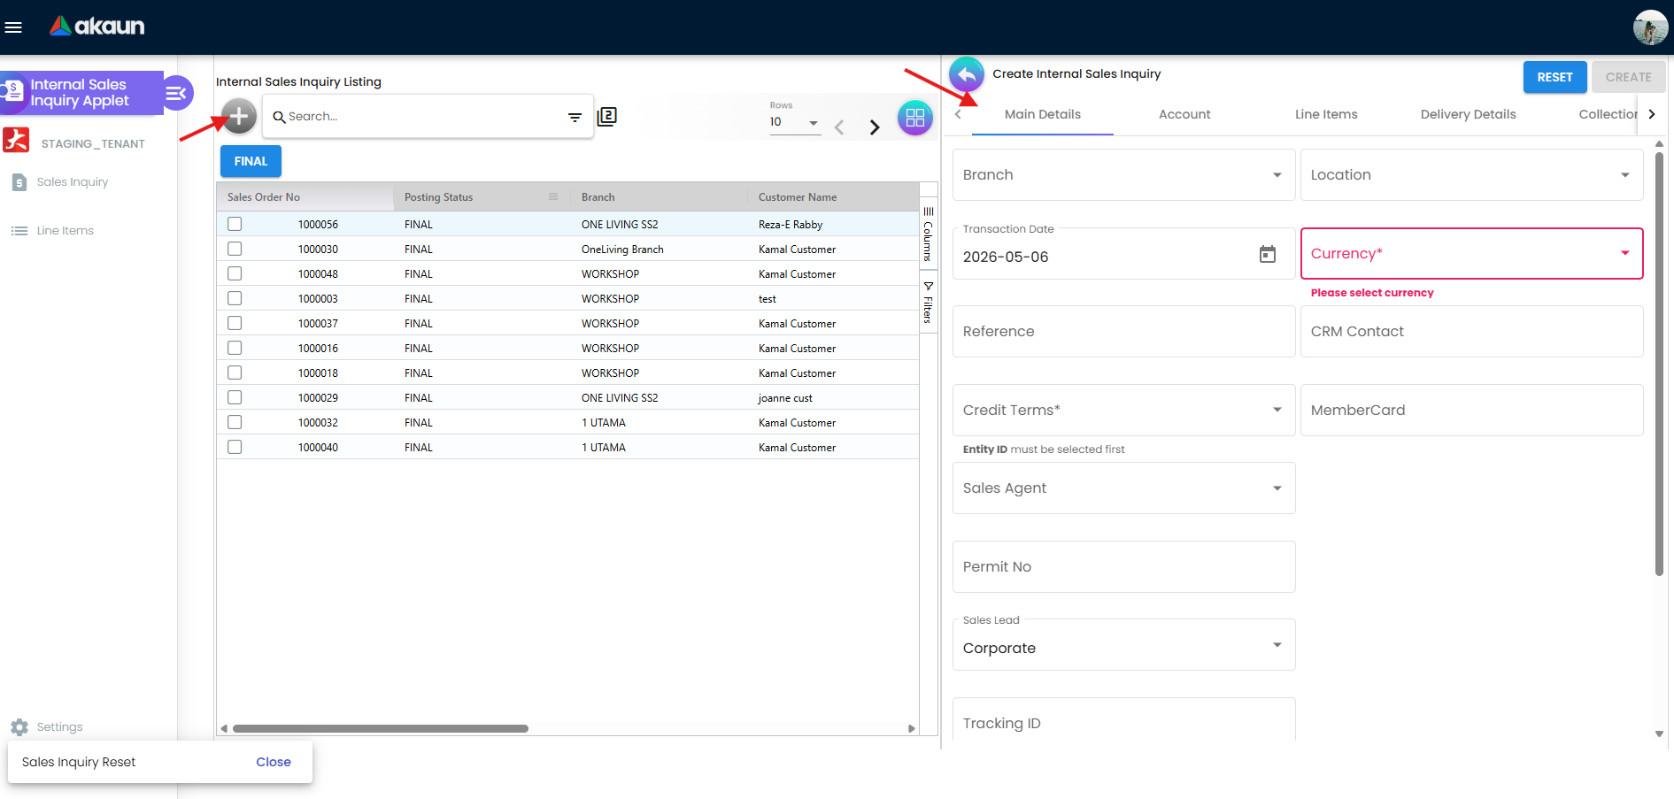Click the akaun logo
This screenshot has width=1674, height=799.
click(x=97, y=27)
